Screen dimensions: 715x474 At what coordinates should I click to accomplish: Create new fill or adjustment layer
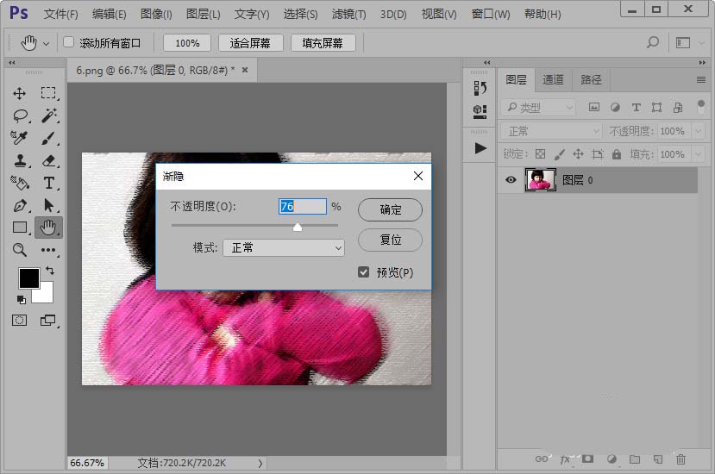[x=612, y=459]
